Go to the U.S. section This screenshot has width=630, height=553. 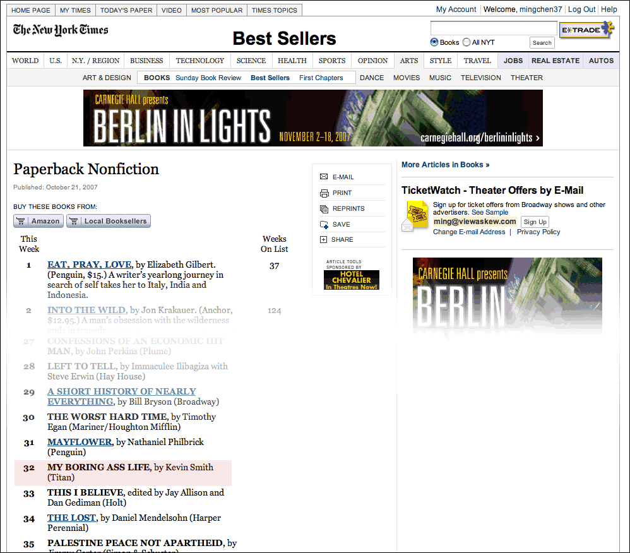[x=56, y=61]
